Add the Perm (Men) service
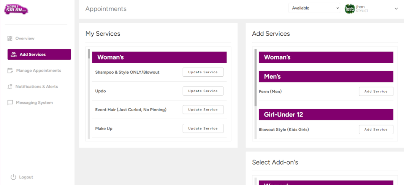Image resolution: width=404 pixels, height=185 pixels. (x=376, y=92)
